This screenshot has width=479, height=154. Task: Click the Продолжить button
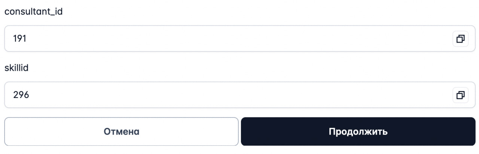click(x=358, y=132)
